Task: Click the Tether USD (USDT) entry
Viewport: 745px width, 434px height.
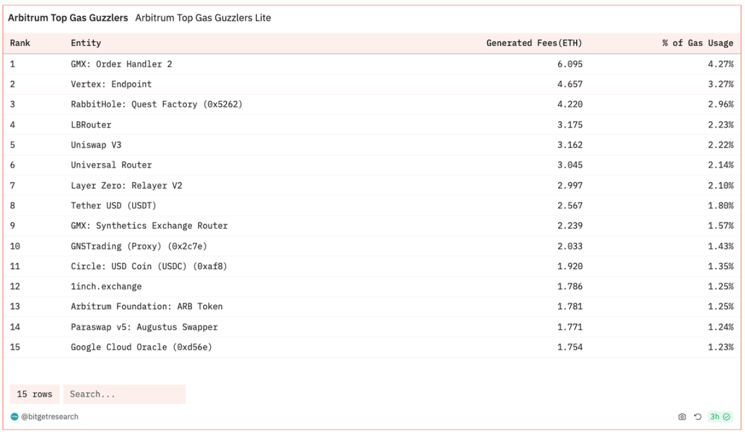Action: click(113, 206)
